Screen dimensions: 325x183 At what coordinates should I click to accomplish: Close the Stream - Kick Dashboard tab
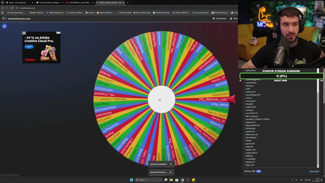pos(32,3)
